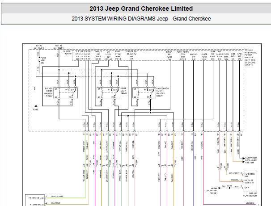
Task: Click the "FT DRIVER ULK" label at bottom left
Action: [x=36, y=198]
